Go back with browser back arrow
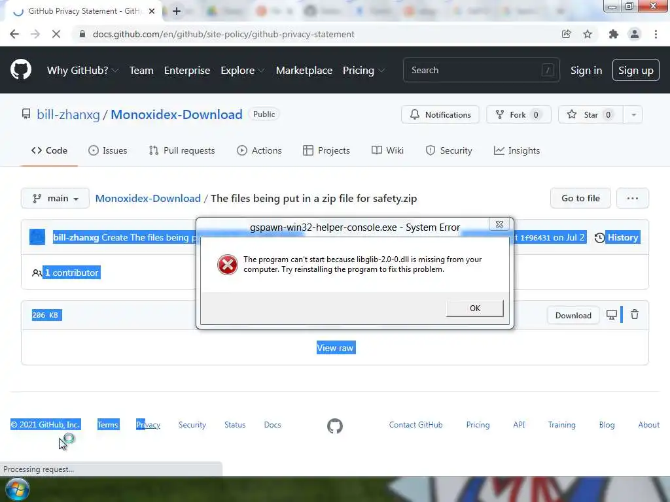 [x=14, y=34]
